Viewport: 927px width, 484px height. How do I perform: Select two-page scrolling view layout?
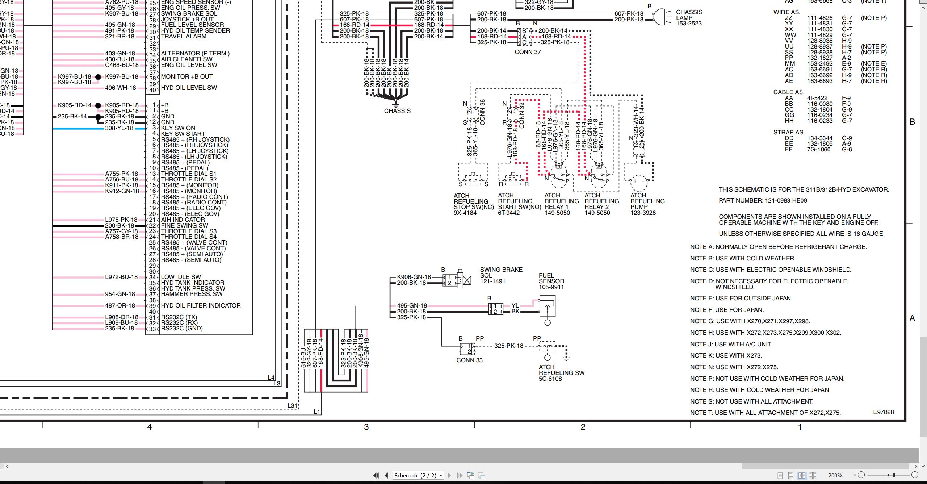coord(813,475)
